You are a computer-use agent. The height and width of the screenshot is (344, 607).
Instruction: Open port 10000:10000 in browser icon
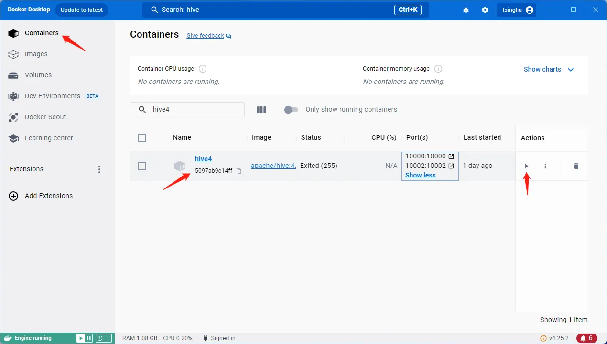tap(451, 156)
